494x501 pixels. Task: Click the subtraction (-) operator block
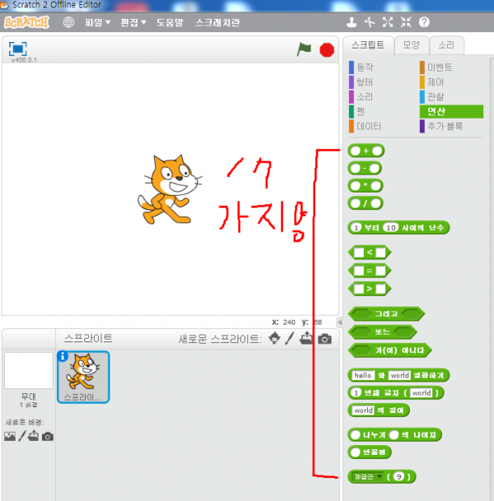point(365,168)
